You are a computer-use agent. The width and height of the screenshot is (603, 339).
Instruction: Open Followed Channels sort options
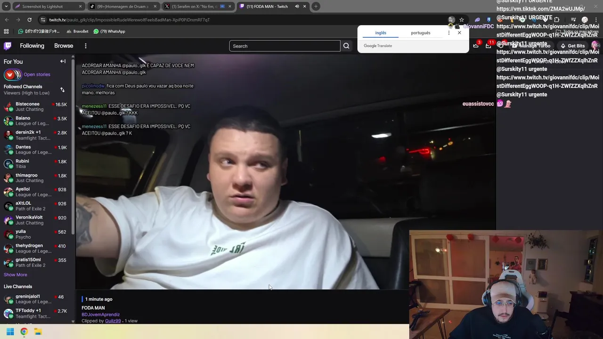click(62, 89)
